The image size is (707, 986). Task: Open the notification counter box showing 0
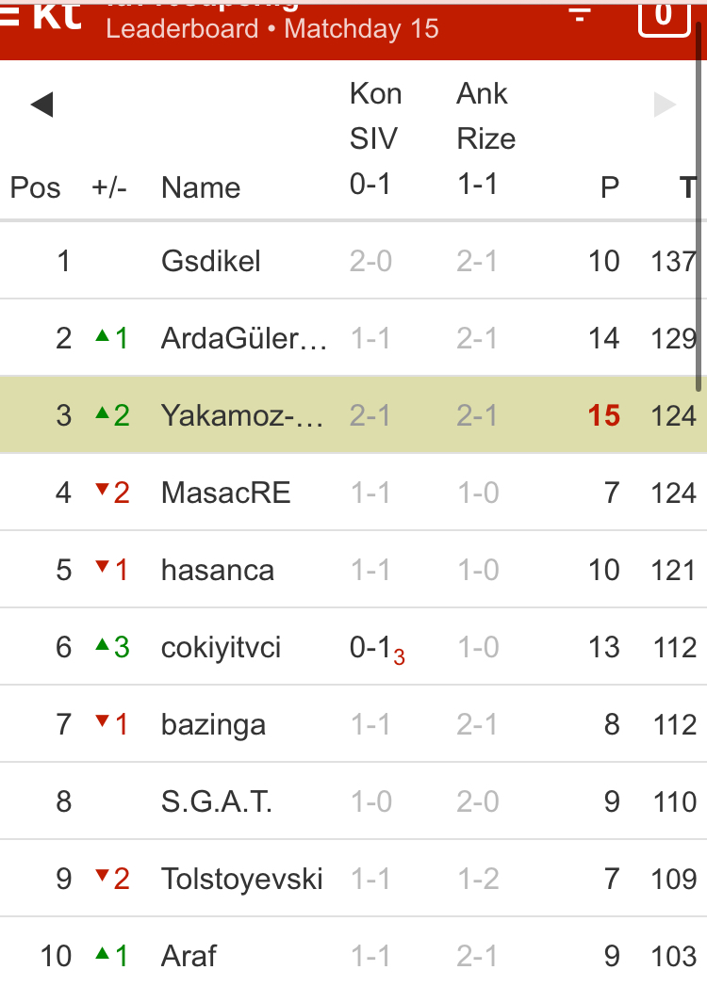[x=664, y=14]
